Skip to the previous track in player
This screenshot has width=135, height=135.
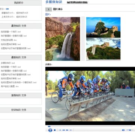tap(60, 130)
